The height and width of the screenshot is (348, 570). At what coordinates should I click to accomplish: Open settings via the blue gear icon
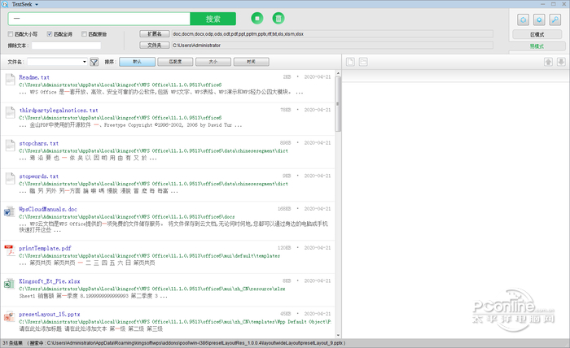coord(539,20)
